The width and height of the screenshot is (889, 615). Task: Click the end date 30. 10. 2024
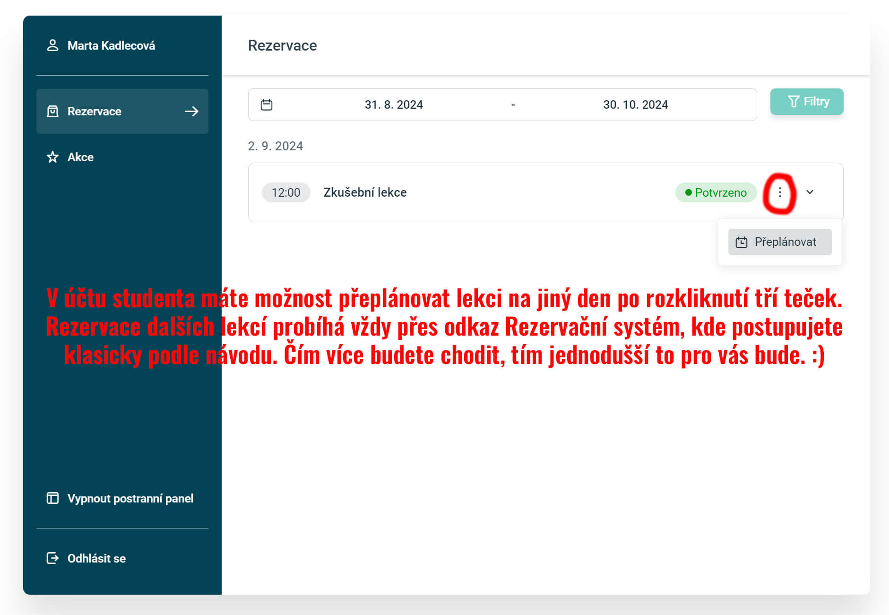[x=635, y=104]
